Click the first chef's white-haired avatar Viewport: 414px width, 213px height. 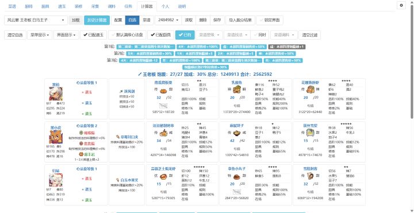[56, 94]
